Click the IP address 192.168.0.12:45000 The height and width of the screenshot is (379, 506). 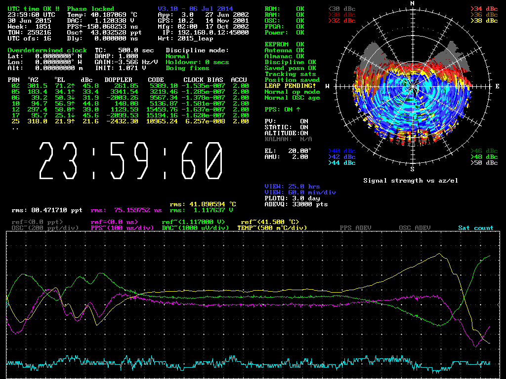coord(213,33)
